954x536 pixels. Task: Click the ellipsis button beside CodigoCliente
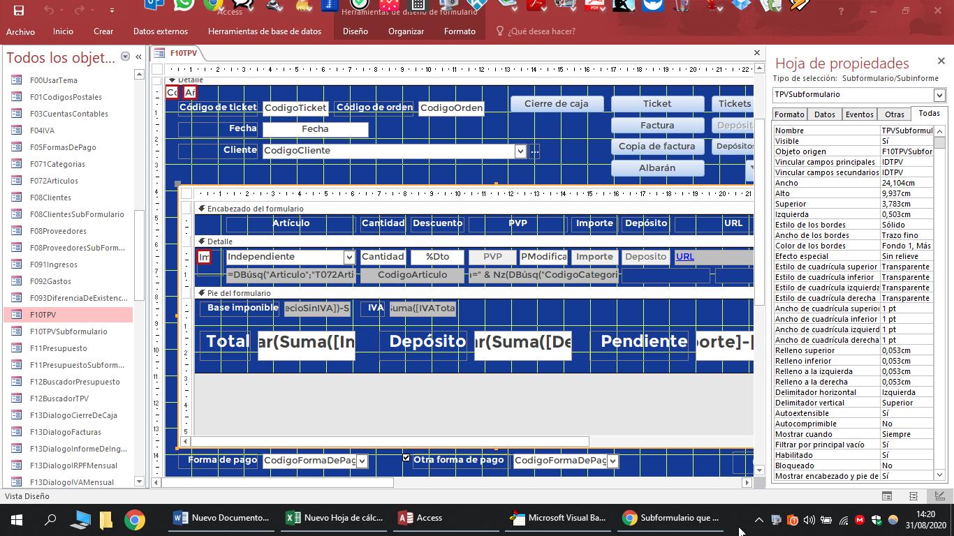535,151
